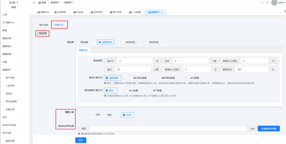Click the fullscreen icon in top bar
This screenshot has width=286, height=144.
(262, 3)
